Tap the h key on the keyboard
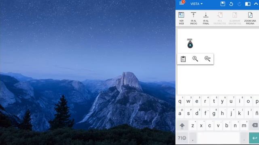Viewport: 259px width, 145px height. click(223, 113)
